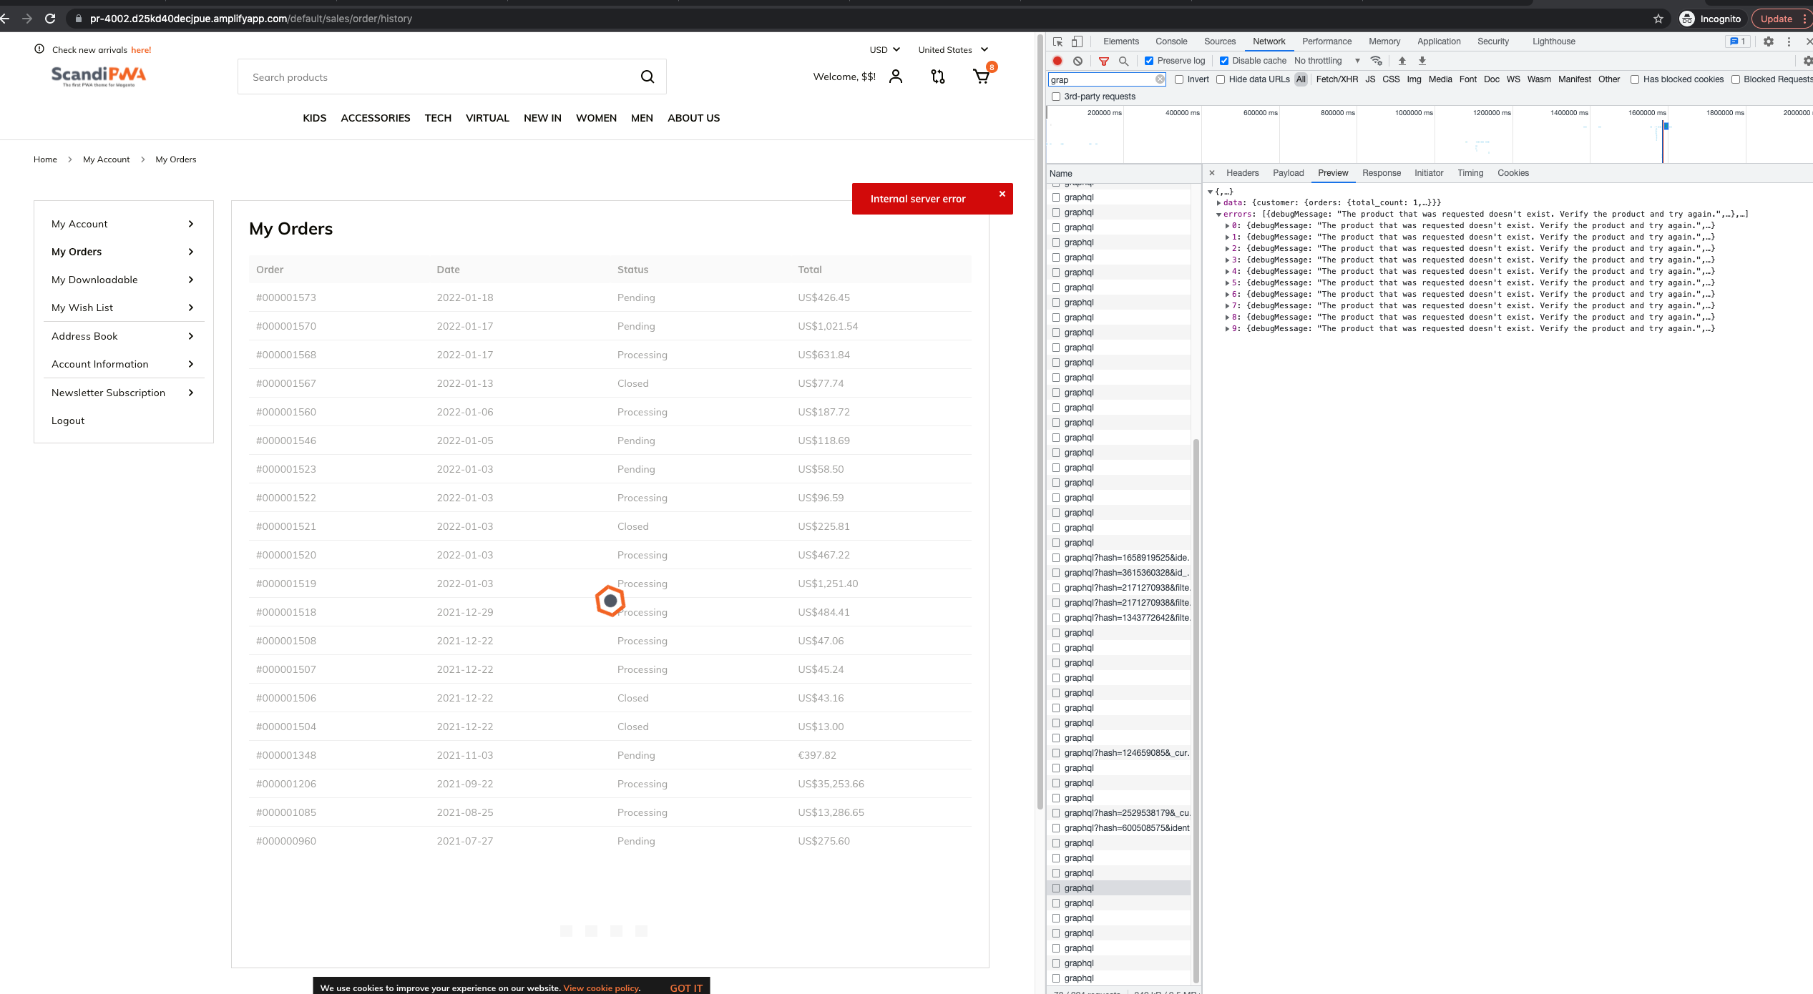This screenshot has height=994, width=1813.
Task: Open the Console panel in DevTools
Action: pos(1171,41)
